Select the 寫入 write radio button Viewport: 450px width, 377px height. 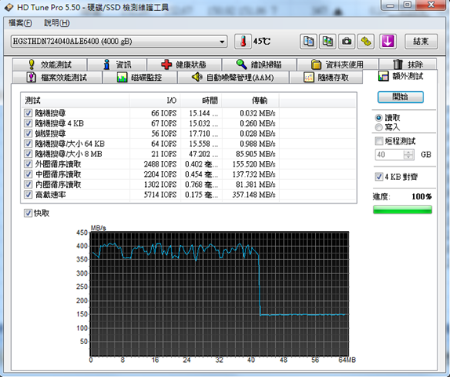pyautogui.click(x=379, y=127)
